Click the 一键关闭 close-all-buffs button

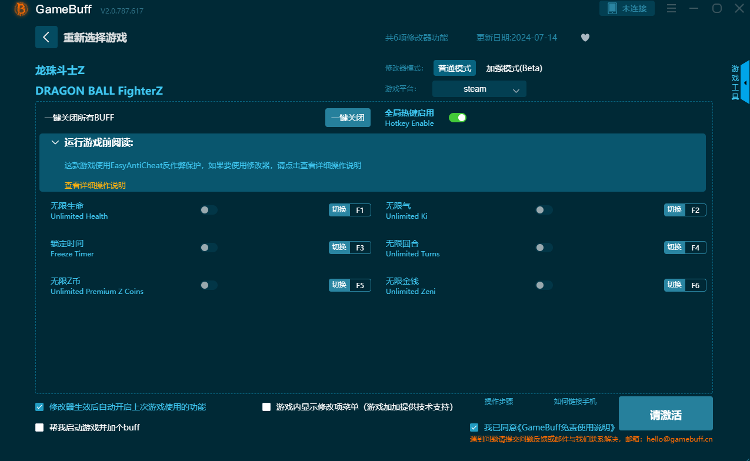click(x=348, y=117)
